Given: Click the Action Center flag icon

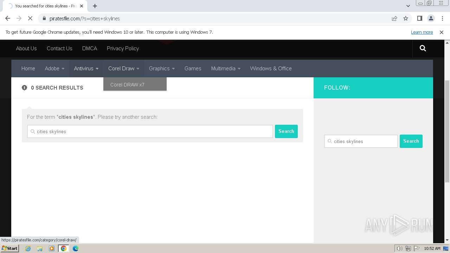Looking at the screenshot, I should (x=417, y=248).
